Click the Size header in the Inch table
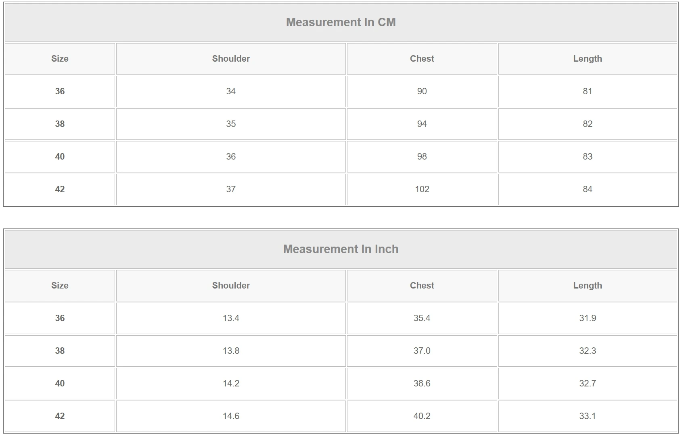The width and height of the screenshot is (682, 436). (60, 286)
